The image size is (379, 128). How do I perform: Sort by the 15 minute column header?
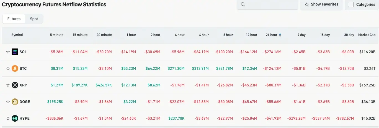[80, 35]
